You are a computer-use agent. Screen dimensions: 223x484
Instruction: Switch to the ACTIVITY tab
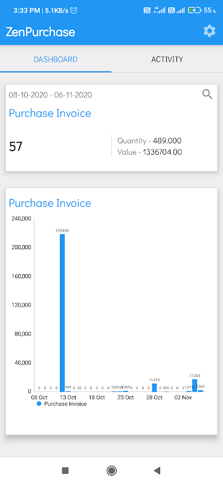point(167,59)
